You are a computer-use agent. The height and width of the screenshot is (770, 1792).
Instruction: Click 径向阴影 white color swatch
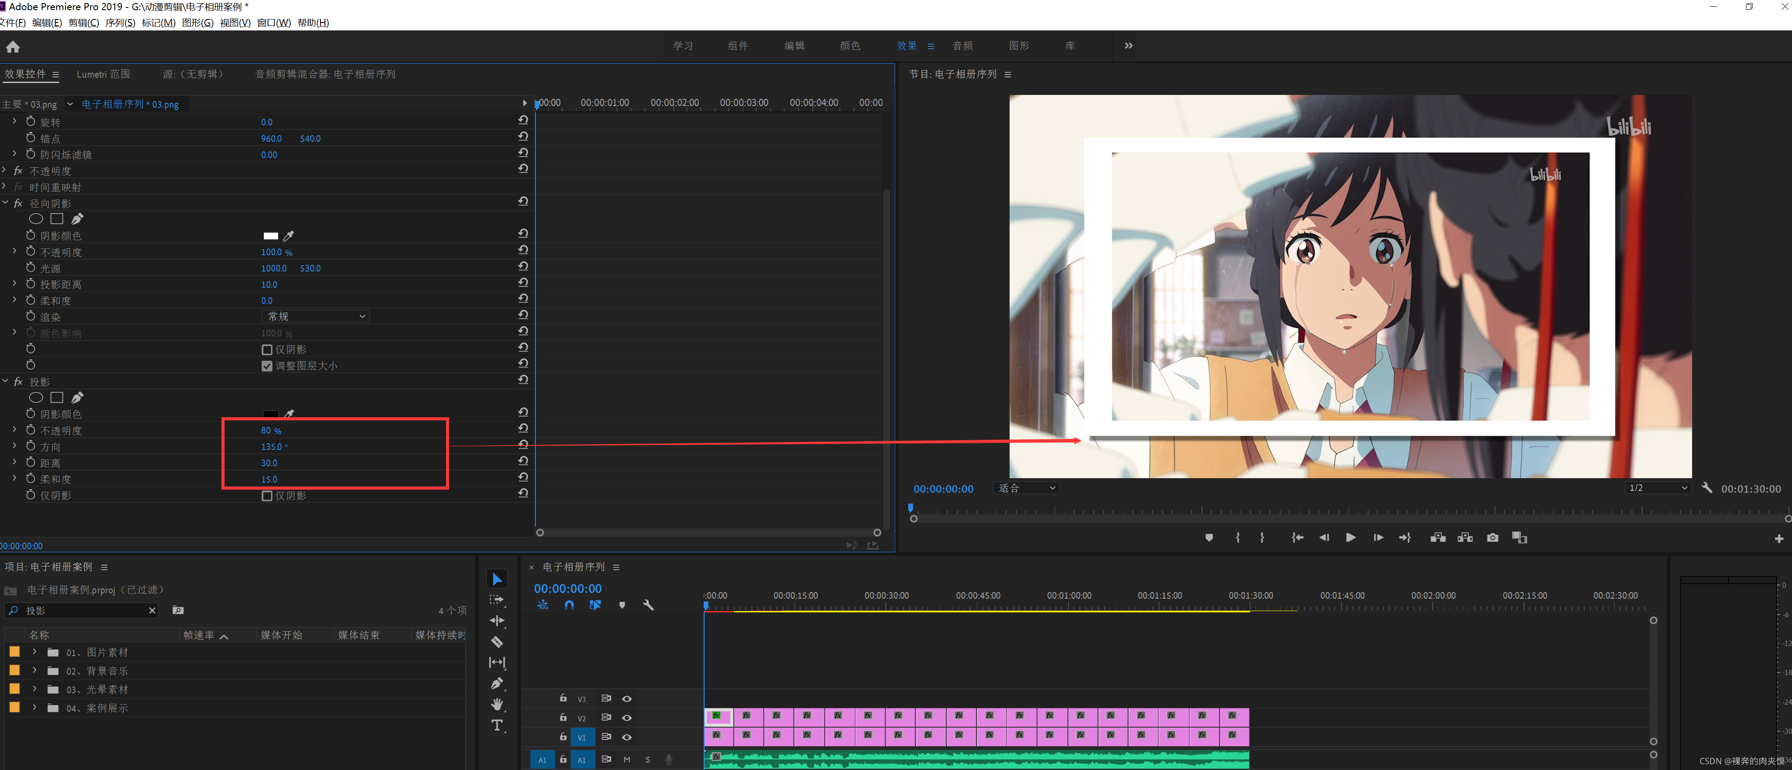click(x=271, y=236)
